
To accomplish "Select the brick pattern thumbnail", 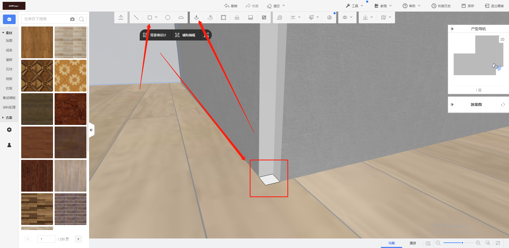I will (x=71, y=209).
